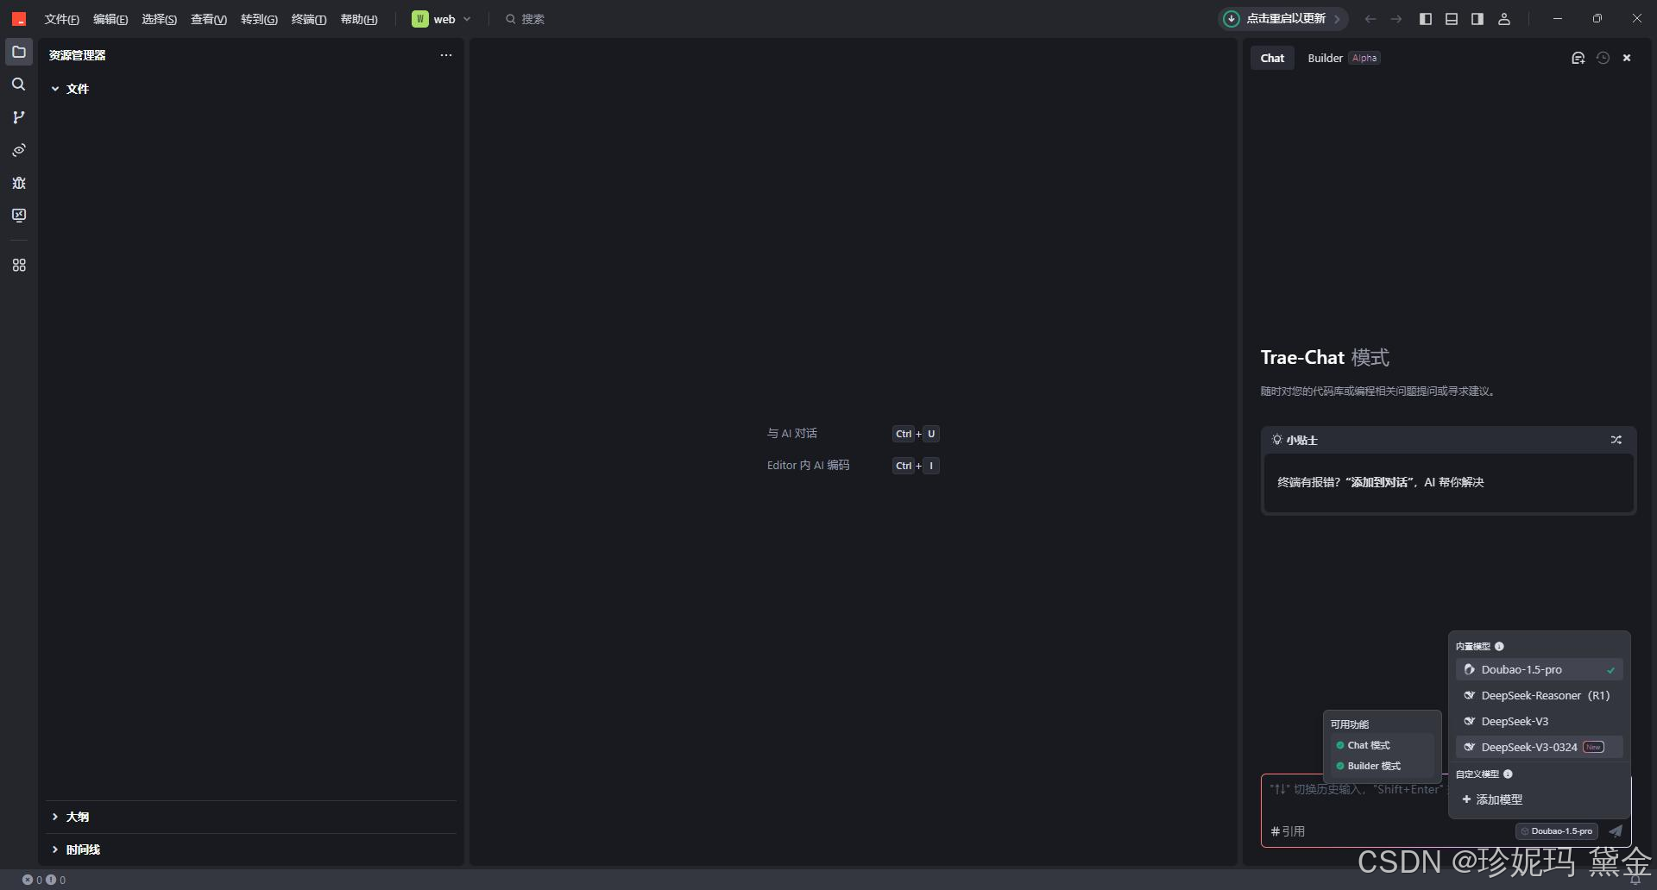The height and width of the screenshot is (890, 1657).
Task: Open the Extensions grid icon
Action: [x=19, y=266]
